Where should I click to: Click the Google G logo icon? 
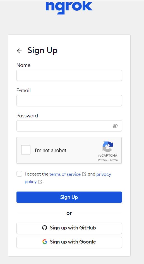click(x=45, y=242)
